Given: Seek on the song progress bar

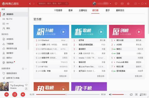Looking at the screenshot, I should tap(68, 94).
